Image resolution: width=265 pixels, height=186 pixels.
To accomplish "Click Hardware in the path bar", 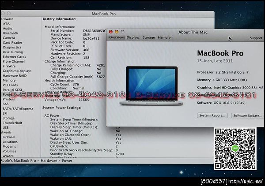I will [x=49, y=160].
